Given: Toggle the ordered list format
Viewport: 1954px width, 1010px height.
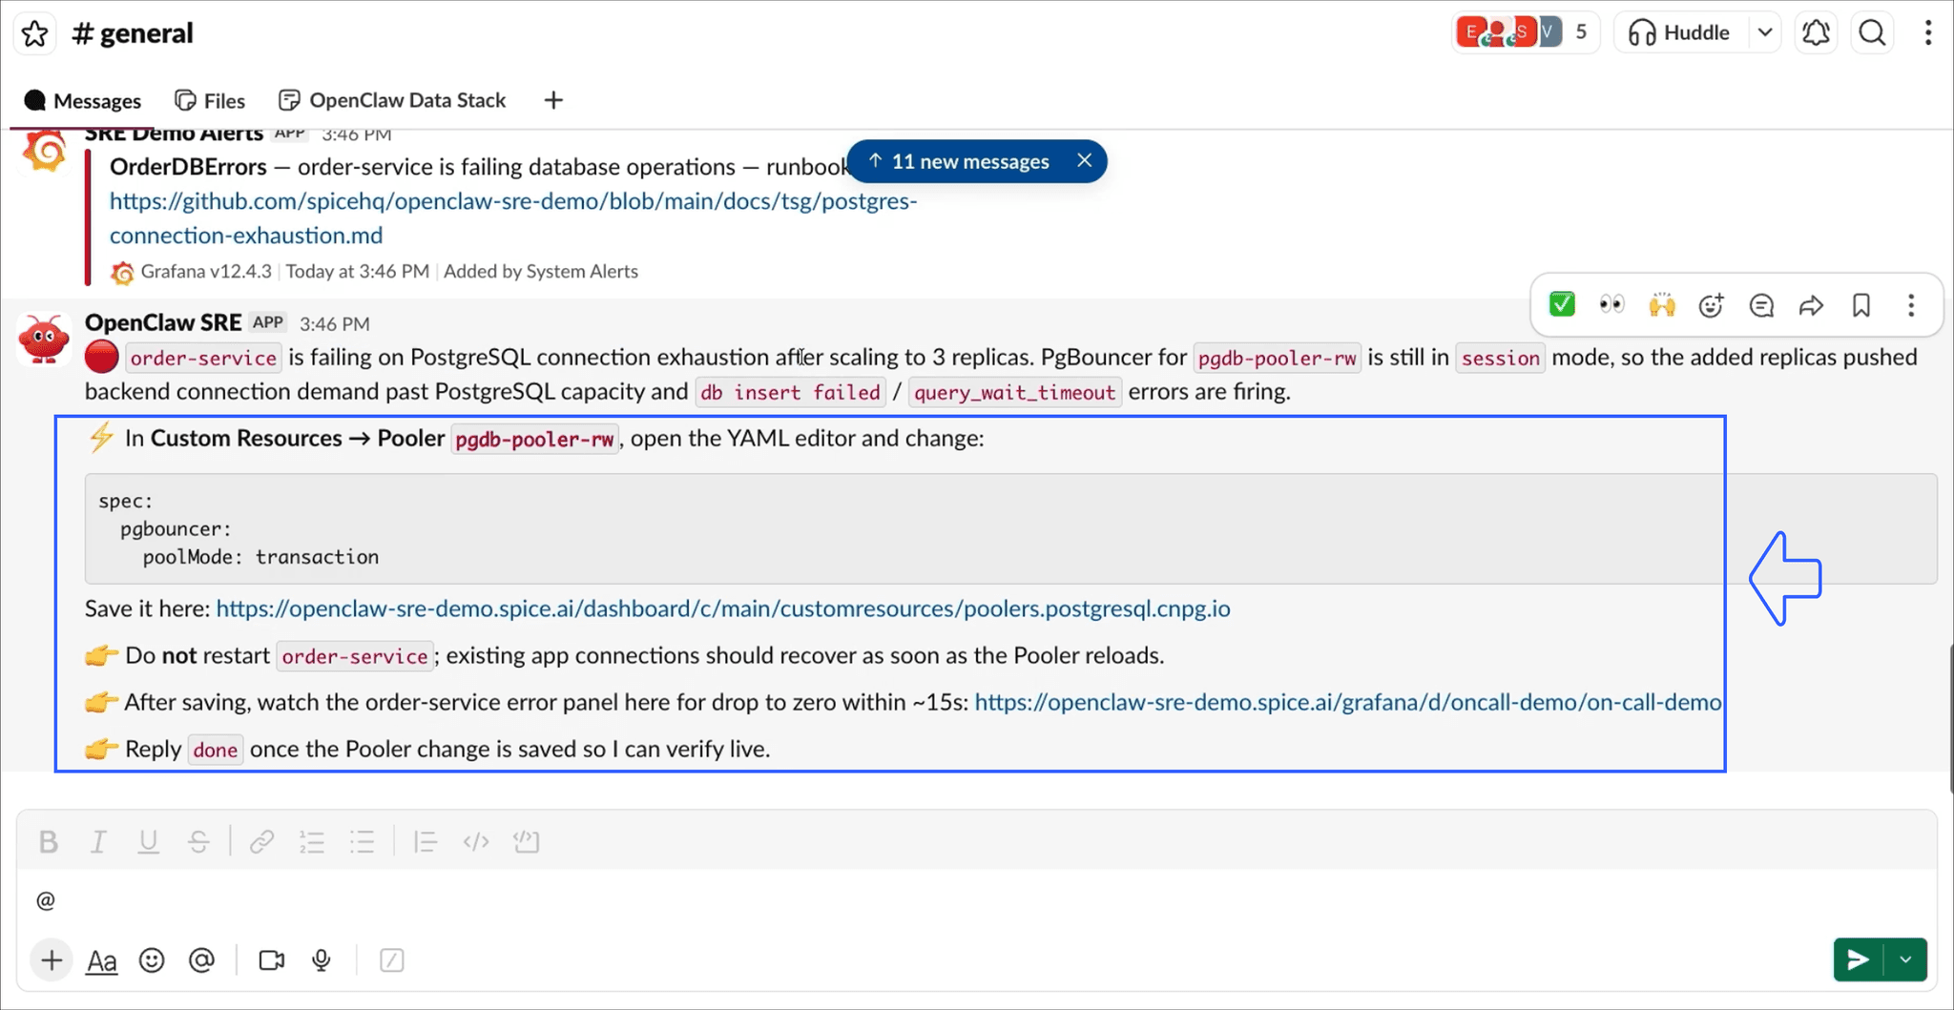Looking at the screenshot, I should pos(312,841).
